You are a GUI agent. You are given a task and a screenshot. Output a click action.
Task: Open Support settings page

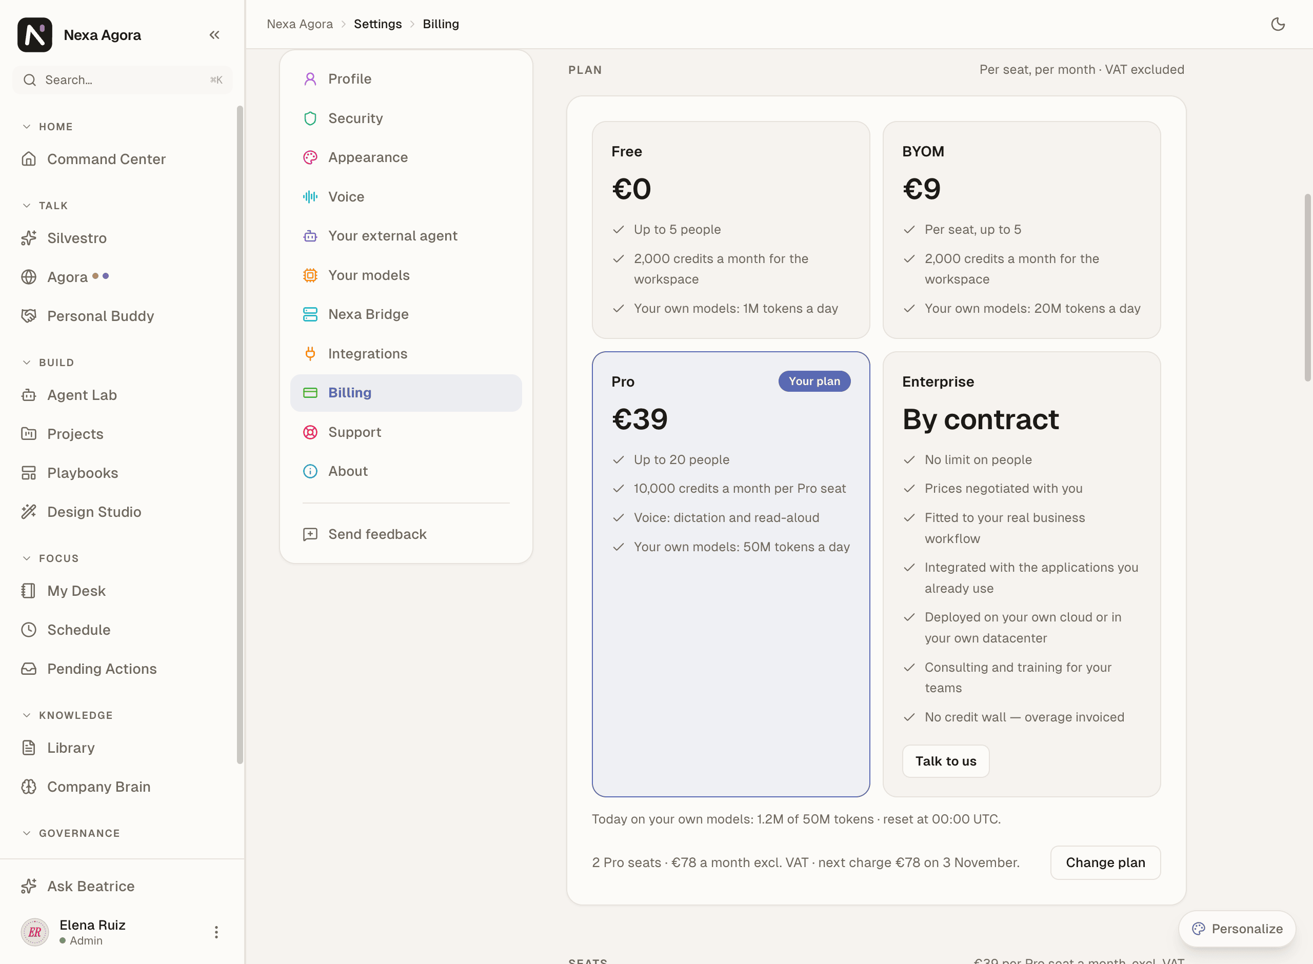[x=406, y=432]
